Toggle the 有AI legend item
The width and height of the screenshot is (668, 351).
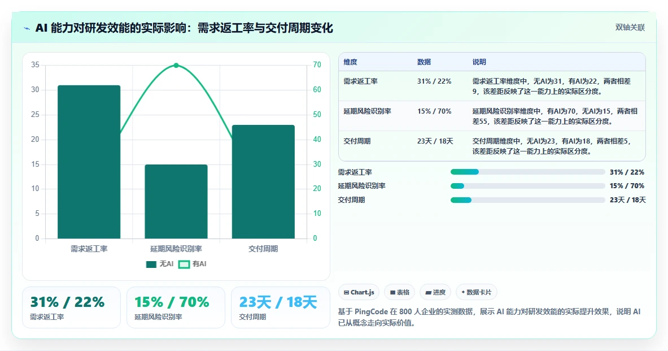(x=192, y=264)
